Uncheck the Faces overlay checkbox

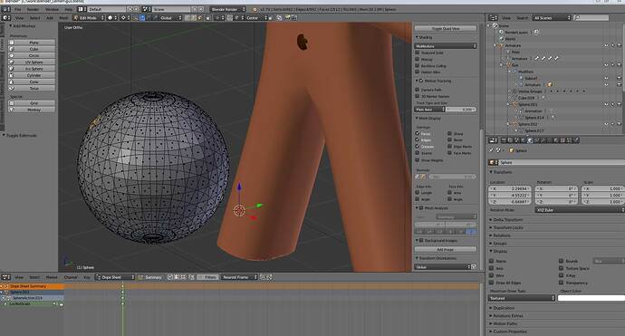[x=418, y=133]
